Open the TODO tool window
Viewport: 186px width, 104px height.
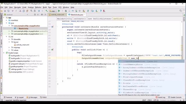pos(43,97)
